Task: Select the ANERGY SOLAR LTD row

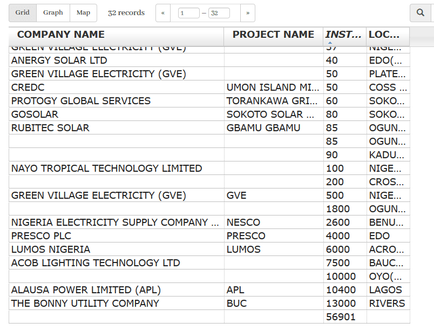Action: pos(59,60)
